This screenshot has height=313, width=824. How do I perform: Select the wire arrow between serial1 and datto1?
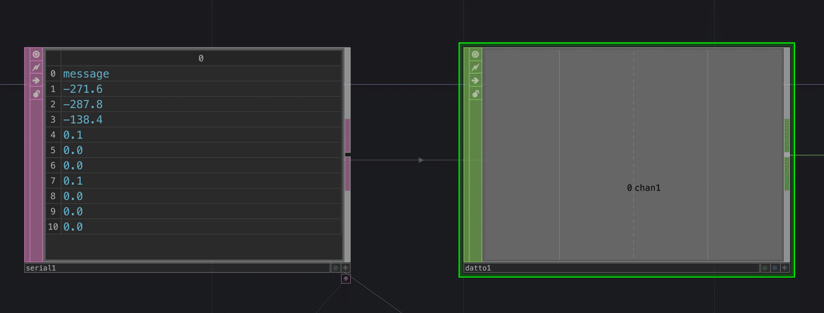coord(421,160)
